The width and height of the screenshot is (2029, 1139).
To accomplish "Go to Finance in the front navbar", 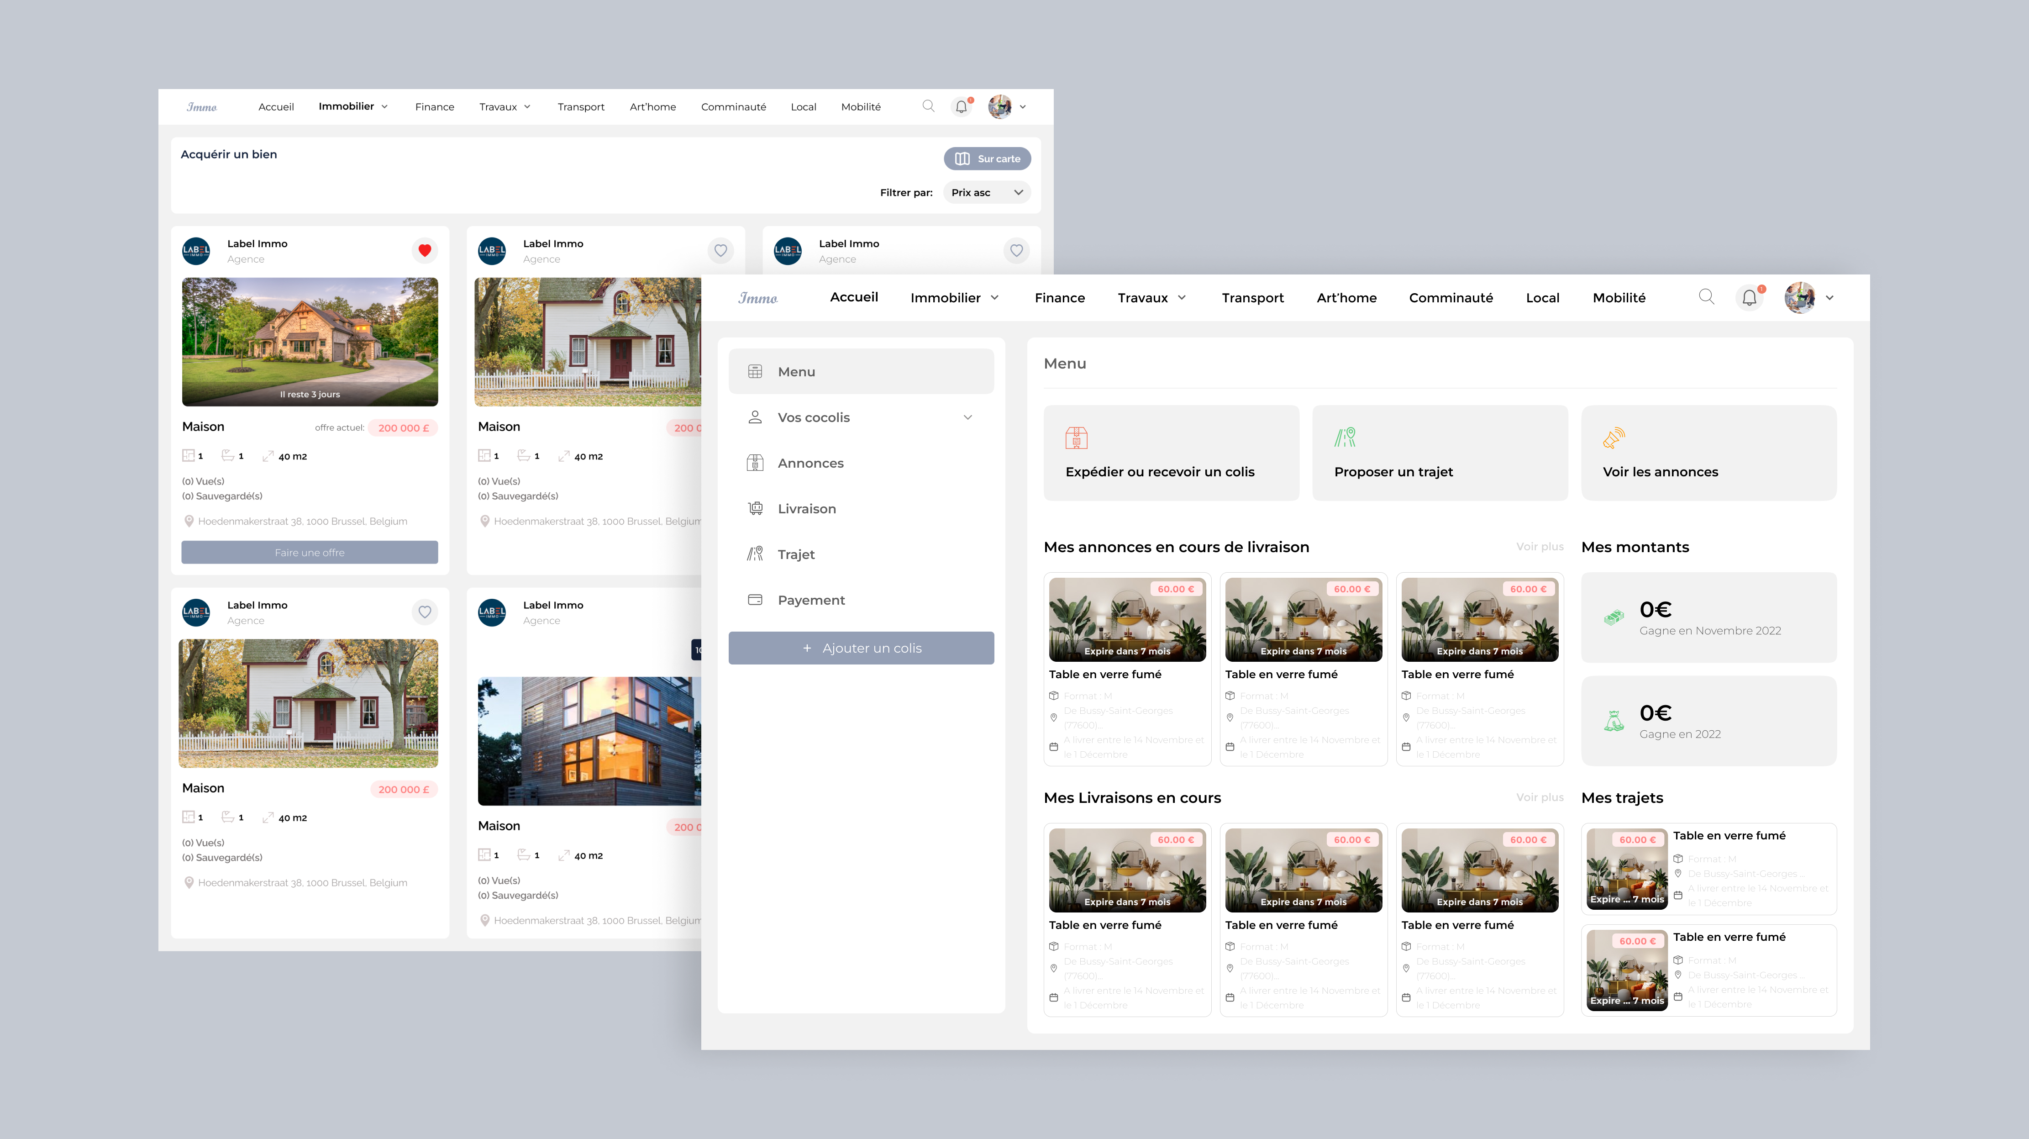I will coord(1059,298).
